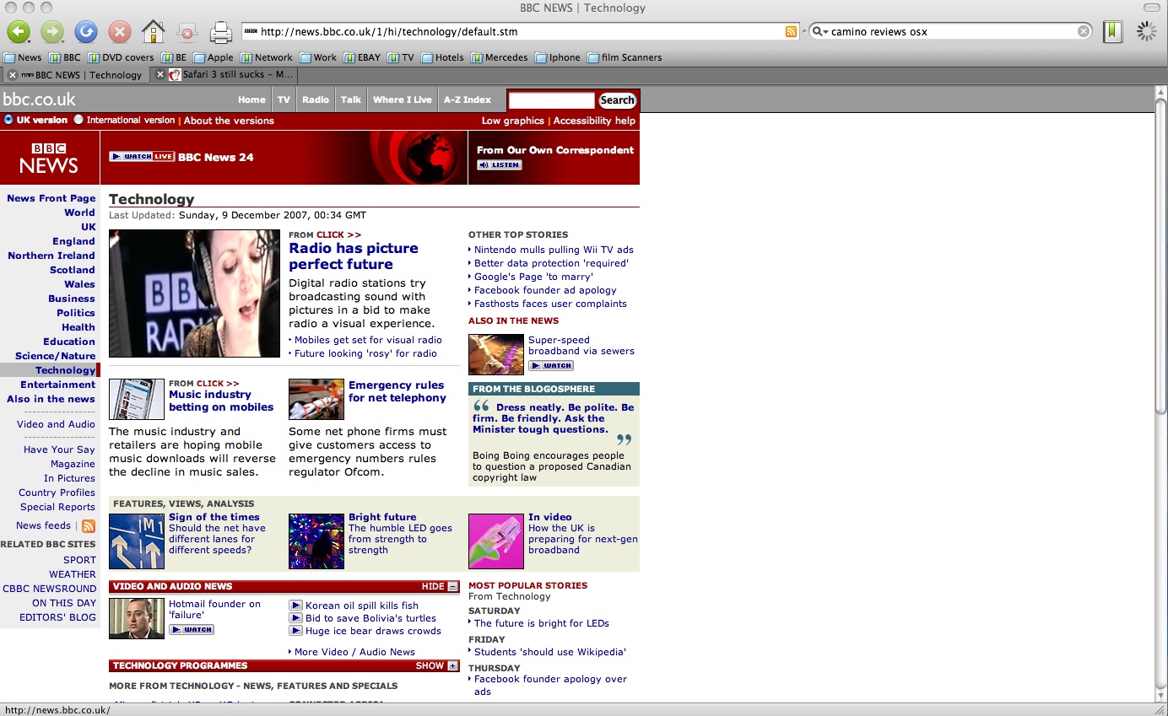
Task: Open Emergency rules for net telephony story
Action: [x=397, y=391]
